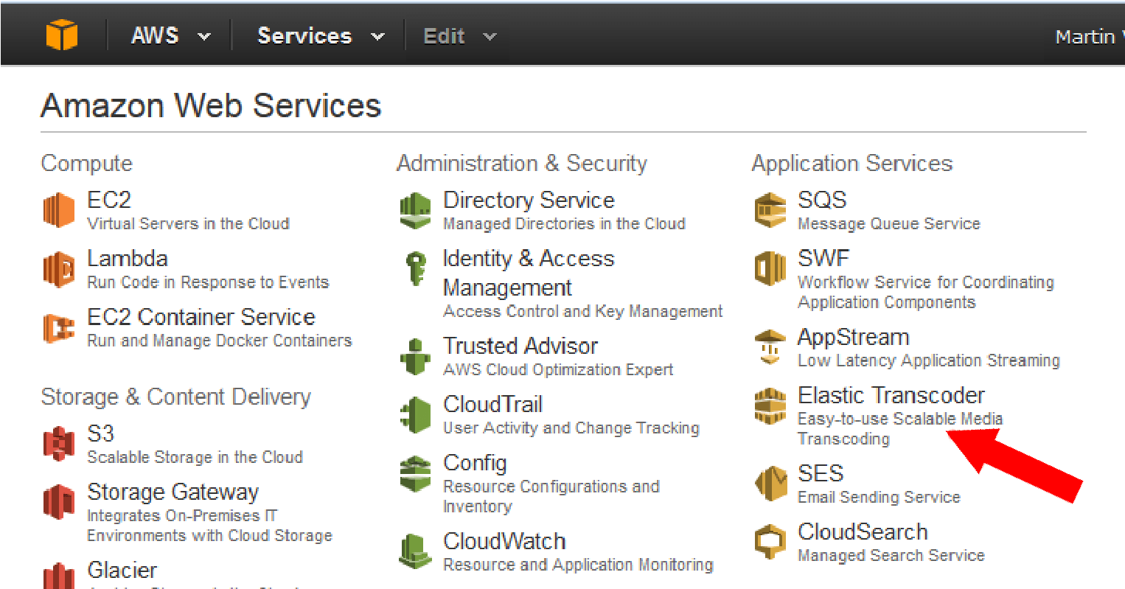The width and height of the screenshot is (1125, 589).
Task: Click the Elastic Transcoder icon
Action: coord(770,406)
